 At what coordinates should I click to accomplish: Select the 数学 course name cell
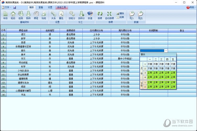23,38
